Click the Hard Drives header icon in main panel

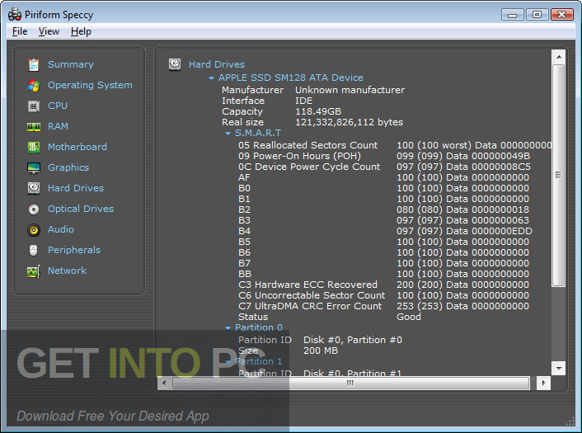pos(175,64)
